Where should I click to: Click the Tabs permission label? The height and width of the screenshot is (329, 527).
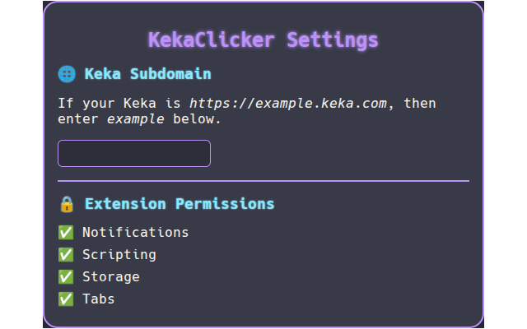pyautogui.click(x=98, y=299)
